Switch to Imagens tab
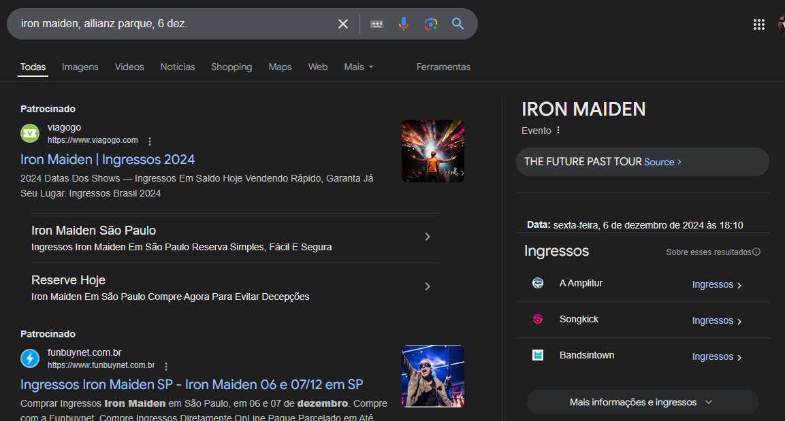This screenshot has height=421, width=785. click(x=80, y=67)
